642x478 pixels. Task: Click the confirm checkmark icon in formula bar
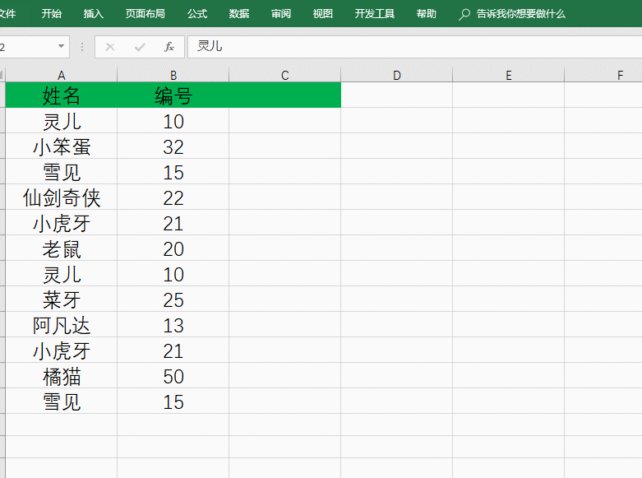pyautogui.click(x=140, y=47)
